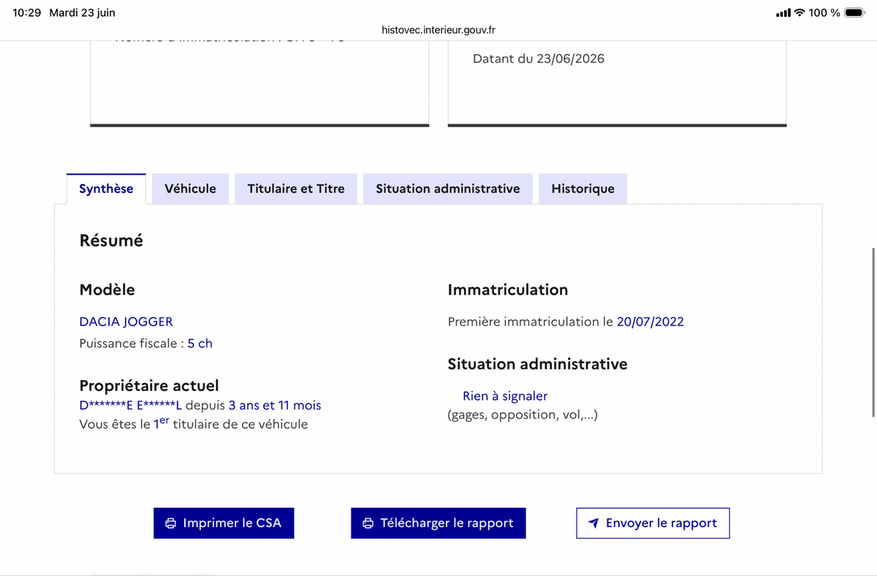
Task: Tap the 10:29 clock in status bar
Action: [27, 12]
